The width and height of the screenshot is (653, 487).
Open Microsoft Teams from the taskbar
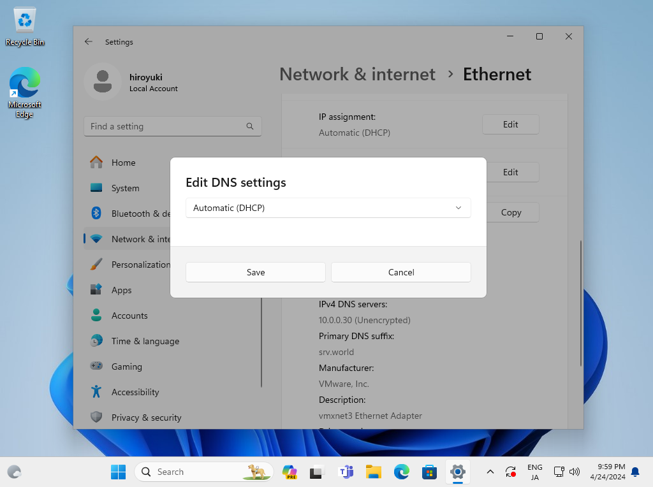click(x=346, y=472)
